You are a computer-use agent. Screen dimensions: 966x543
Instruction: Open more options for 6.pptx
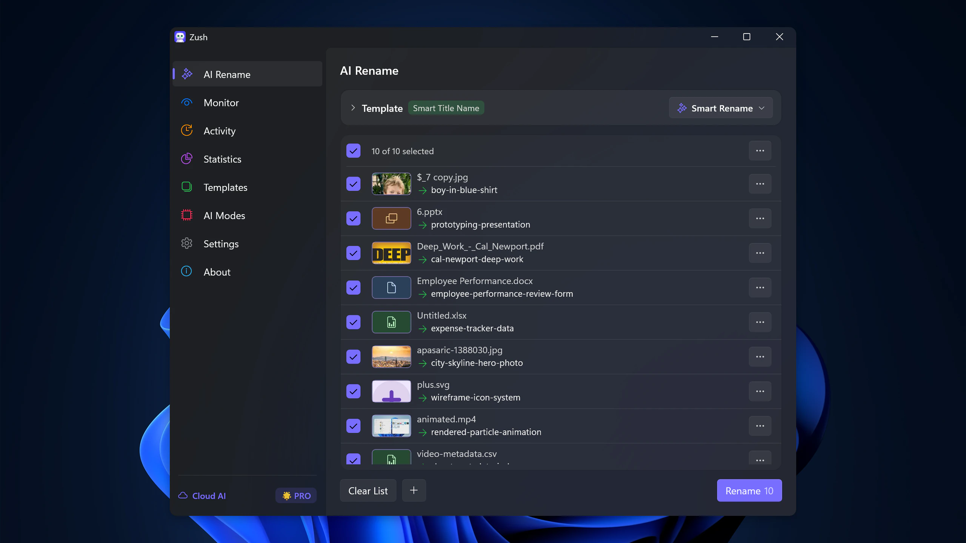760,219
